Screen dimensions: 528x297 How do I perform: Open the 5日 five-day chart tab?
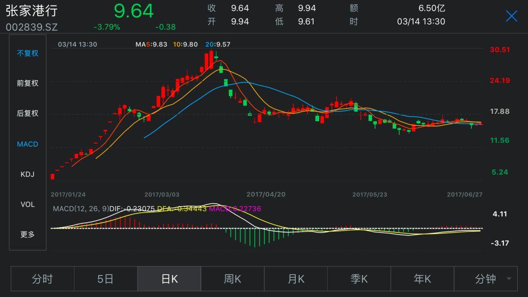coord(106,279)
